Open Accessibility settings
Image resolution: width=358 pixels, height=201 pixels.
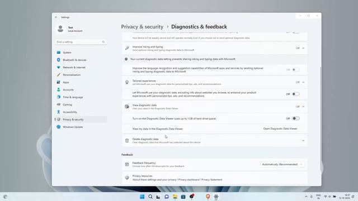coord(81,112)
